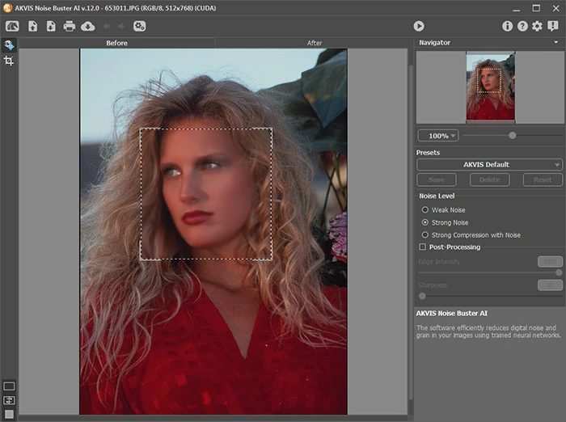Screen dimensions: 566x422
Task: Click the Navigator thumbnail preview
Action: [x=491, y=87]
